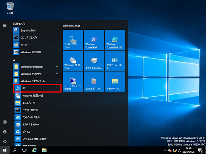Open the Windows PowerShell ISE tile

(115, 40)
